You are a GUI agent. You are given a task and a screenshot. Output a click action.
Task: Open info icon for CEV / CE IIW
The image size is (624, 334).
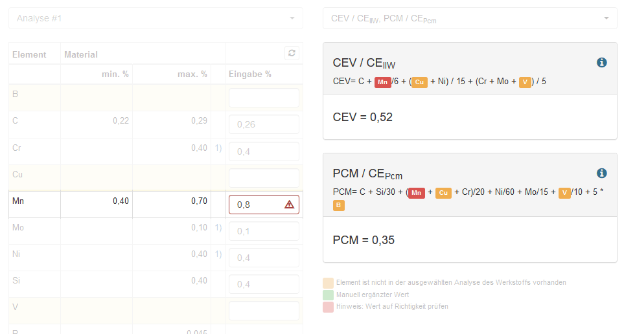(601, 63)
